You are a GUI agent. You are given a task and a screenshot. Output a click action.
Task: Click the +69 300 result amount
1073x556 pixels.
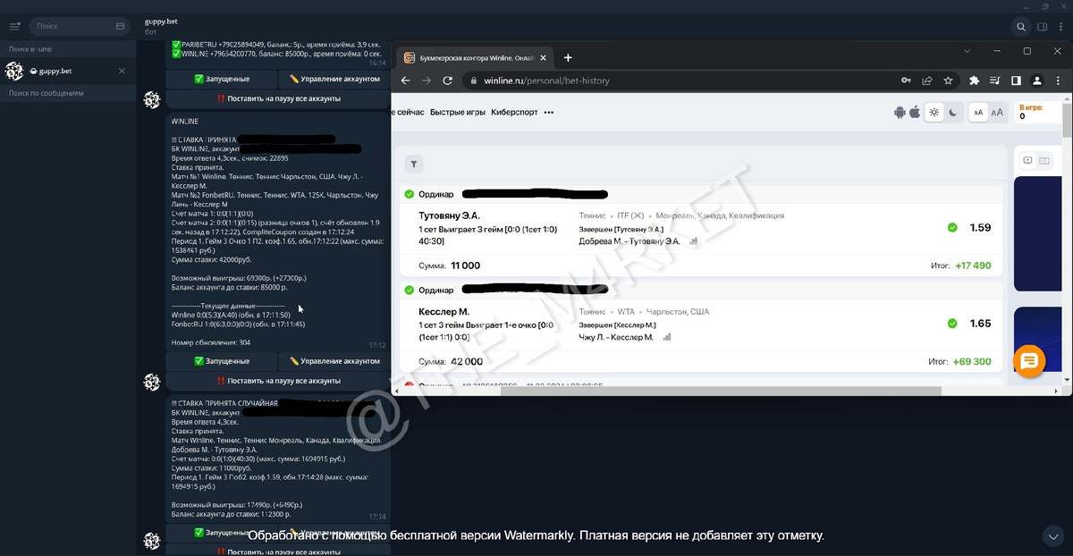click(x=973, y=362)
